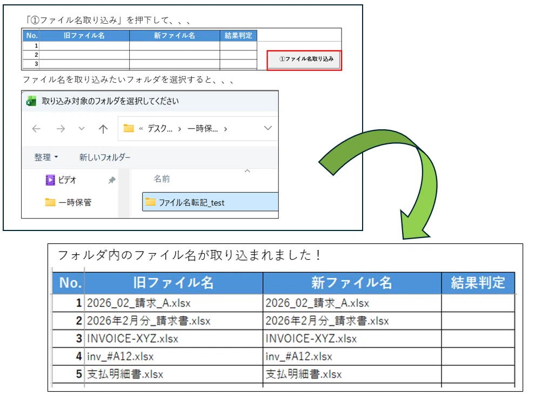Click the ビデオ purple video icon
Viewport: 535px width, 396px height.
[x=50, y=180]
